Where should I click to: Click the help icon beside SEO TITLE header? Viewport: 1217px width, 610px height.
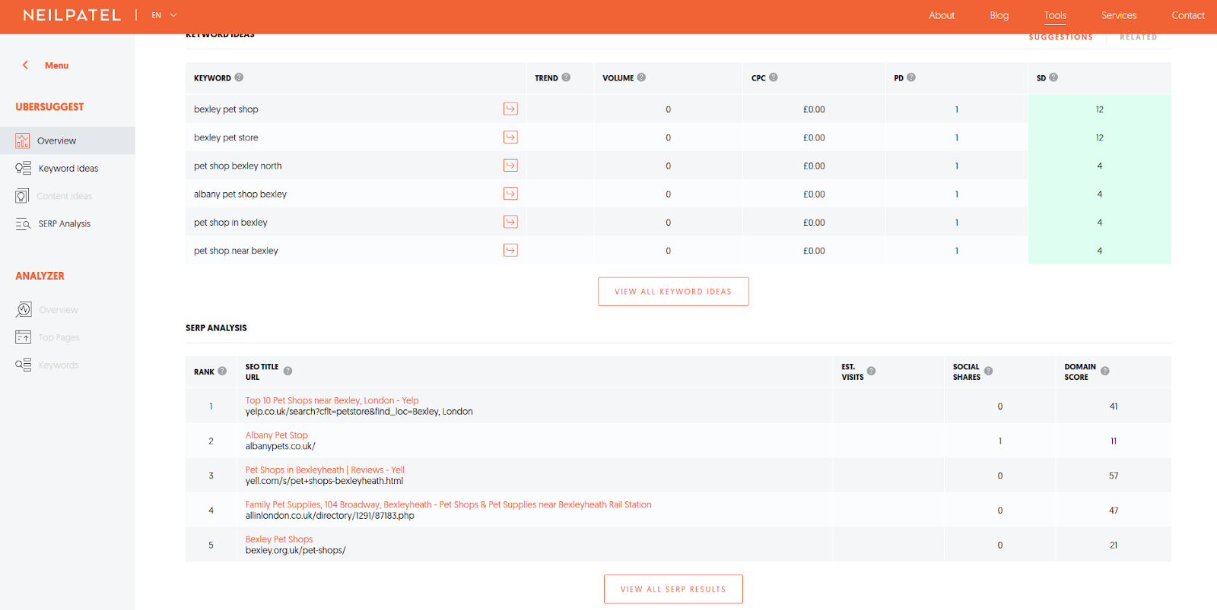tap(288, 371)
